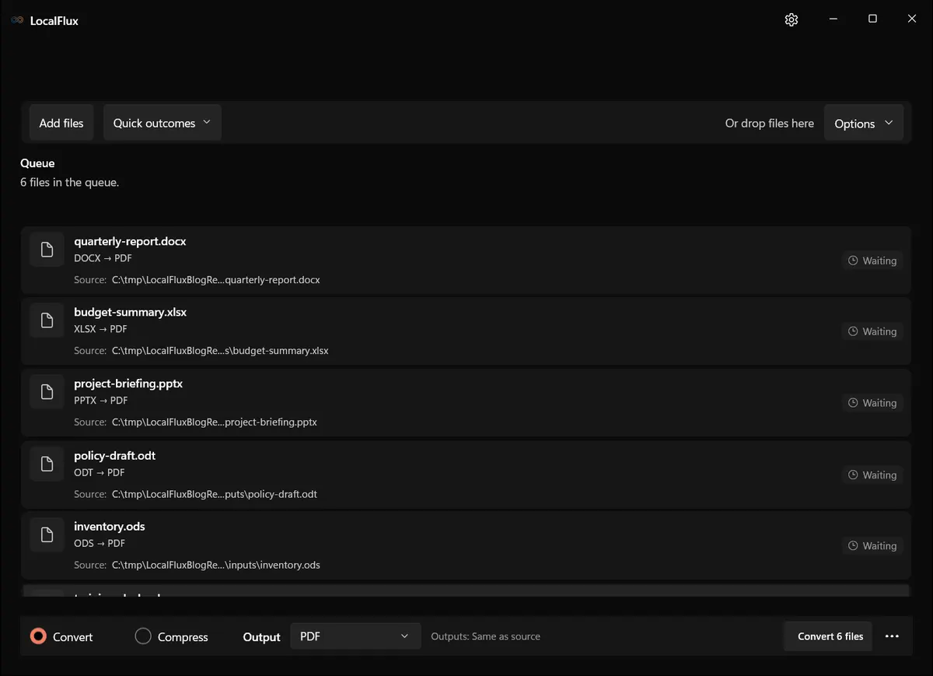Click the Queue heading
Viewport: 933px width, 676px height.
point(37,163)
